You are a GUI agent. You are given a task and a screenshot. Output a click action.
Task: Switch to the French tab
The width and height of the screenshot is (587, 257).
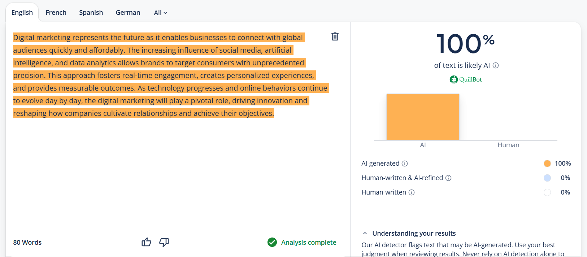pos(56,13)
